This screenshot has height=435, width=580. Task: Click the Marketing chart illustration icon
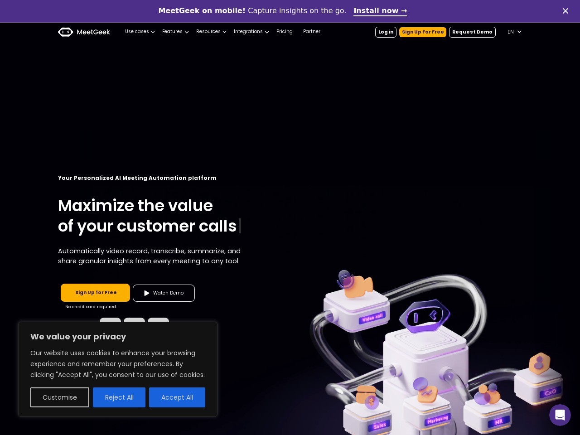click(425, 391)
